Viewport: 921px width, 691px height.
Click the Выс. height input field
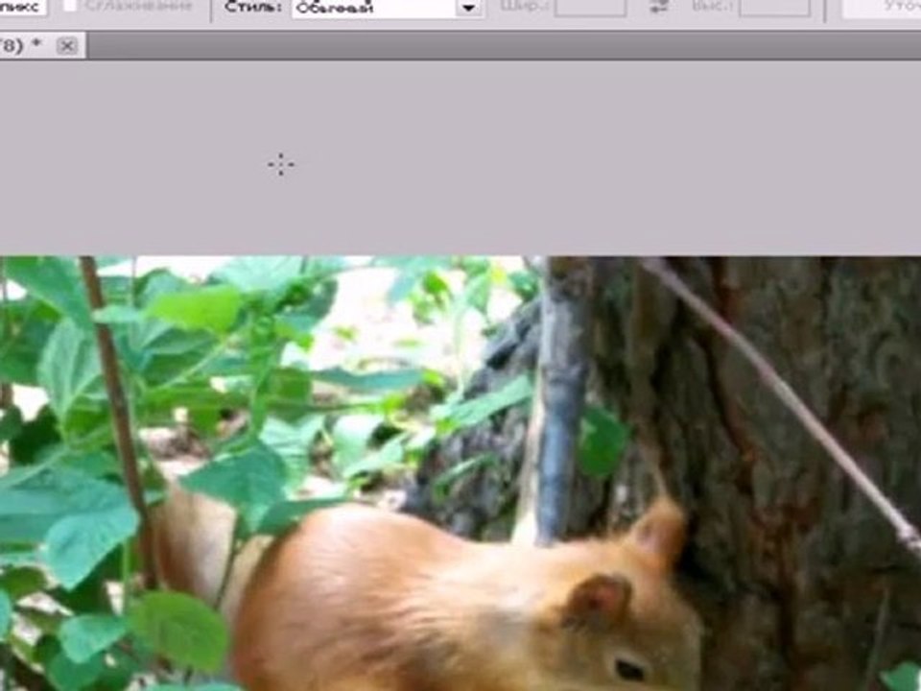[x=775, y=7]
